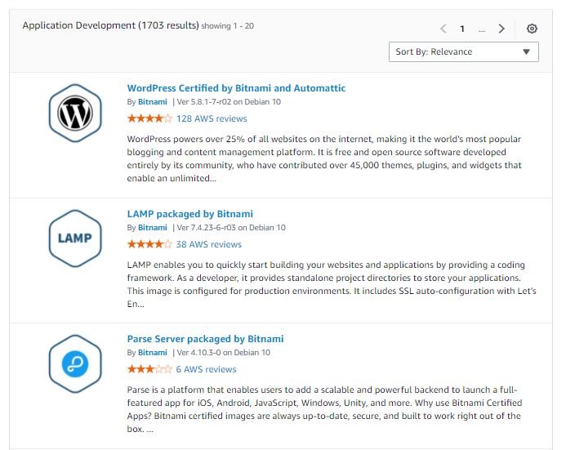Select page number 1 in pagination
Image resolution: width=566 pixels, height=450 pixels.
[462, 29]
